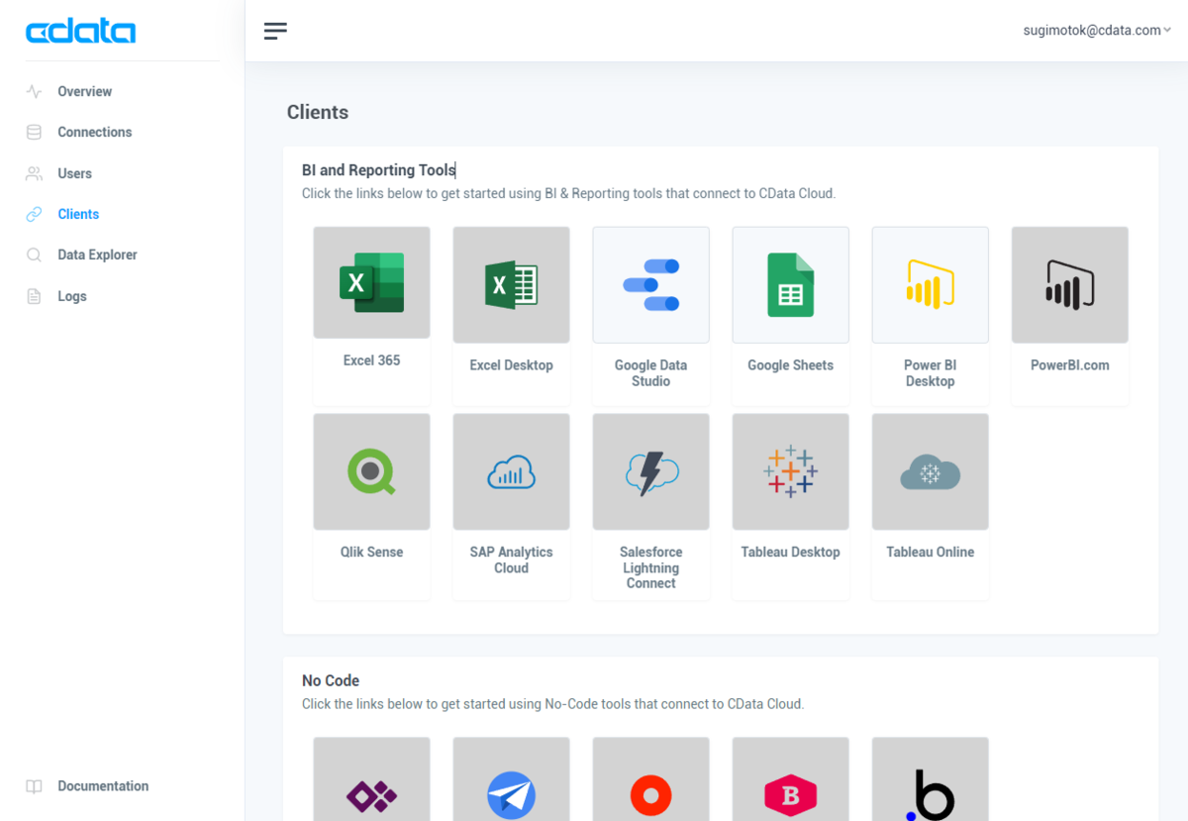
Task: Open the Excel 365 client icon
Action: [371, 282]
